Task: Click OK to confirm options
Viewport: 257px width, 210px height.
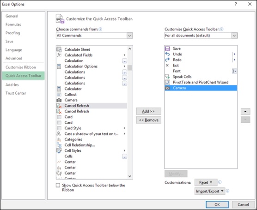Action: click(x=217, y=204)
